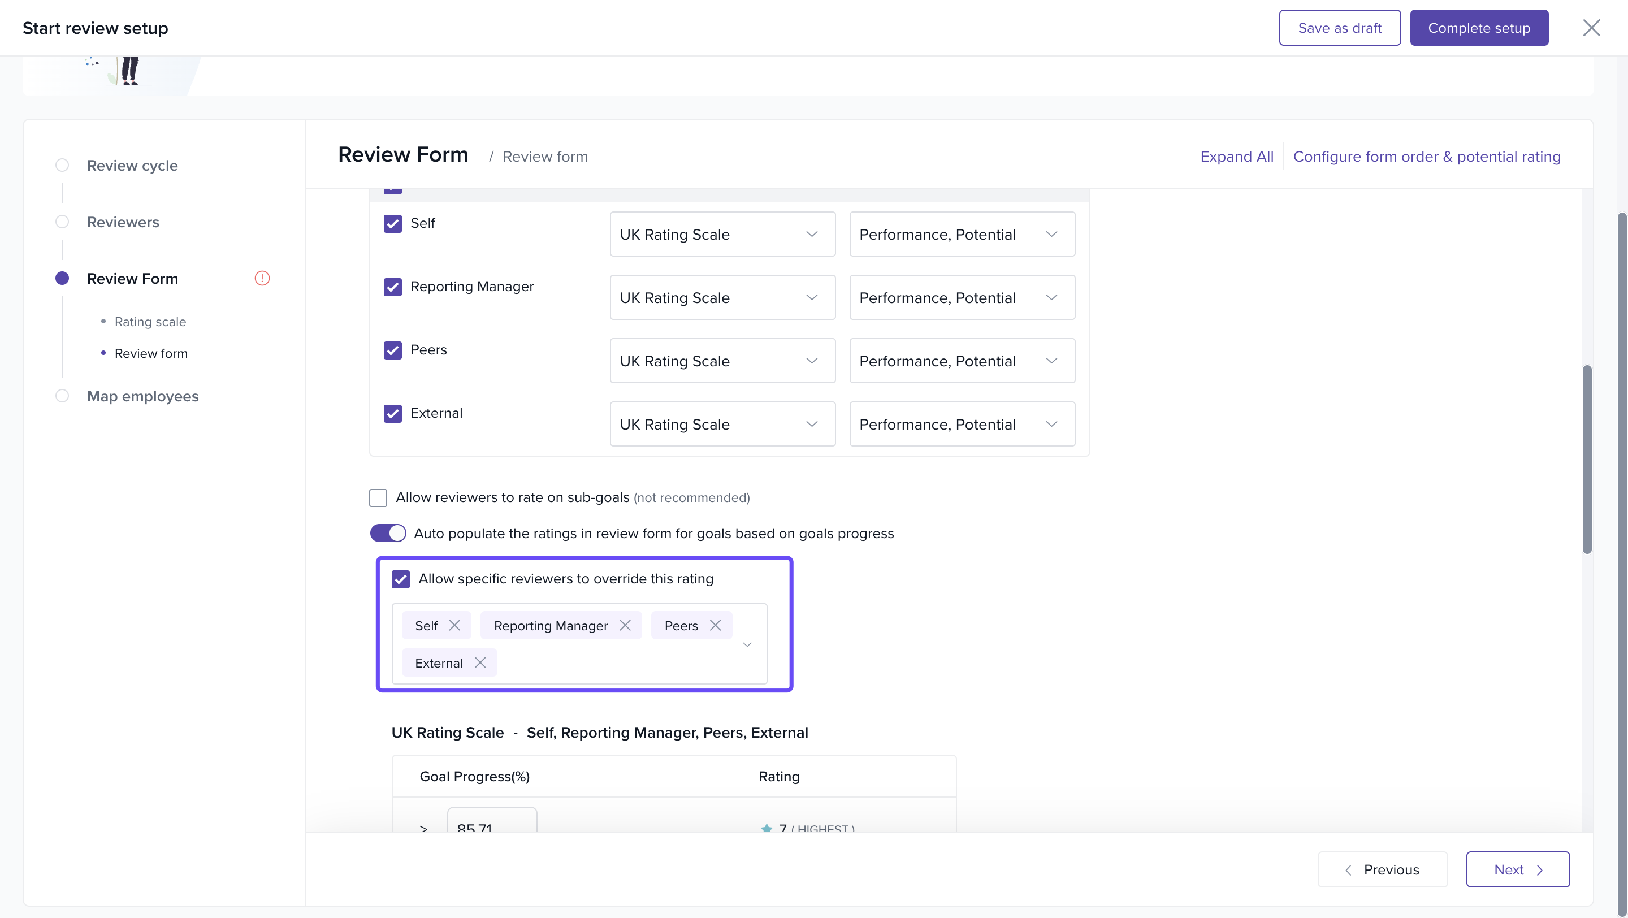Click the red warning icon beside Review Form
The width and height of the screenshot is (1628, 918).
(x=262, y=279)
